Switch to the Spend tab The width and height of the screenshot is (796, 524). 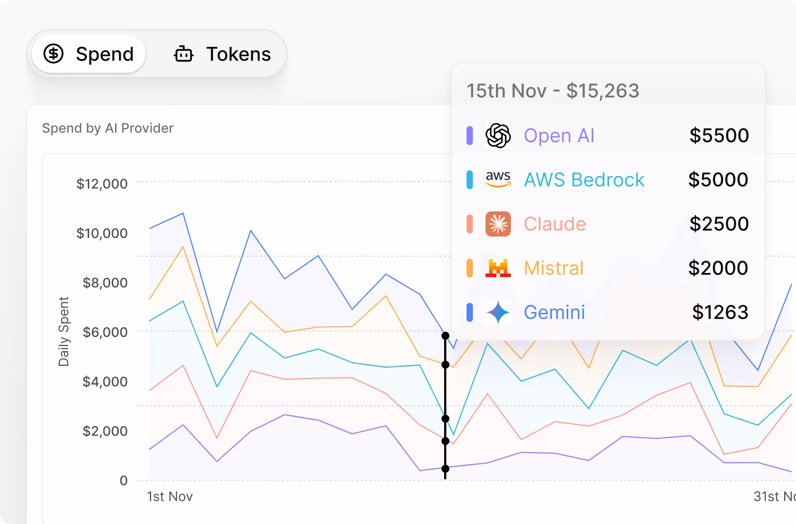click(87, 54)
